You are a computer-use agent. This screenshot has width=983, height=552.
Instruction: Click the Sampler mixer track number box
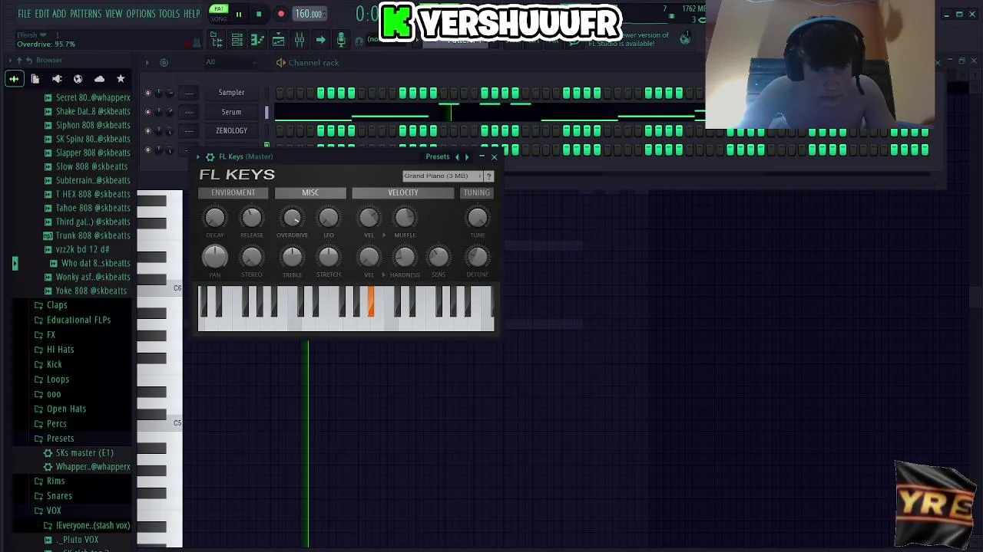click(189, 93)
